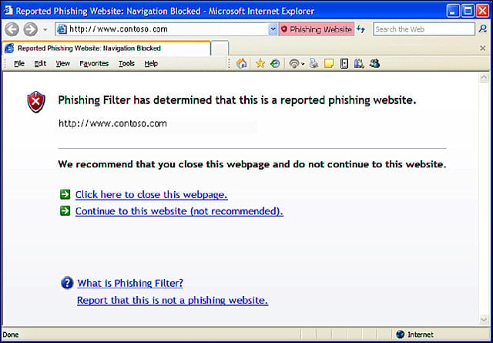Click the page tool icon after the note
Screen dimensions: 493x343
pos(344,64)
